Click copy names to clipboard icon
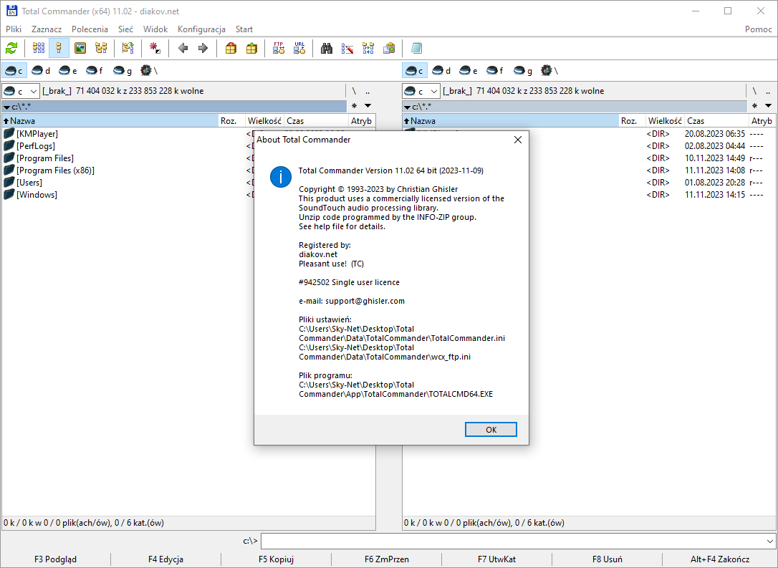Image resolution: width=778 pixels, height=568 pixels. [389, 48]
